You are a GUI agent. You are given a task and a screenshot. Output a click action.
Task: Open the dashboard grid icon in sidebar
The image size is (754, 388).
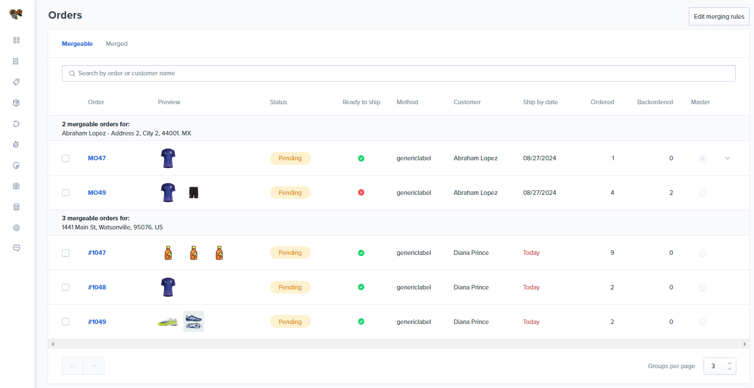[x=16, y=40]
